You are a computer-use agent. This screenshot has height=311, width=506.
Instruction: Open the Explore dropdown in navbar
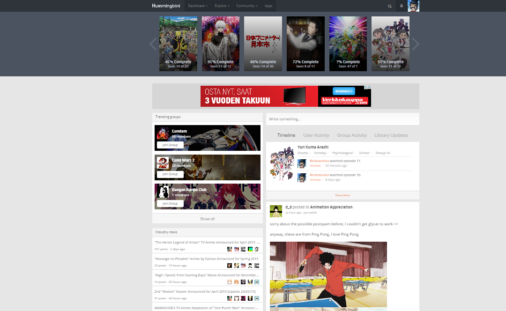tap(222, 6)
